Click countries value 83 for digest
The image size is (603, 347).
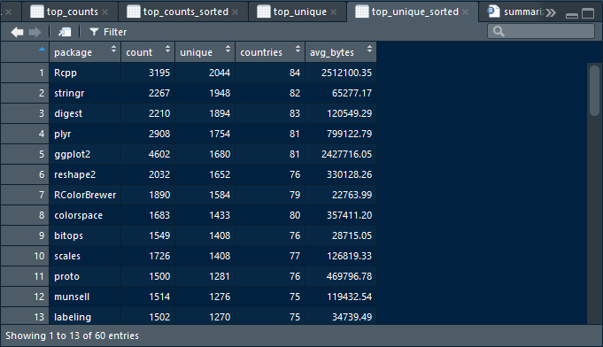point(295,113)
